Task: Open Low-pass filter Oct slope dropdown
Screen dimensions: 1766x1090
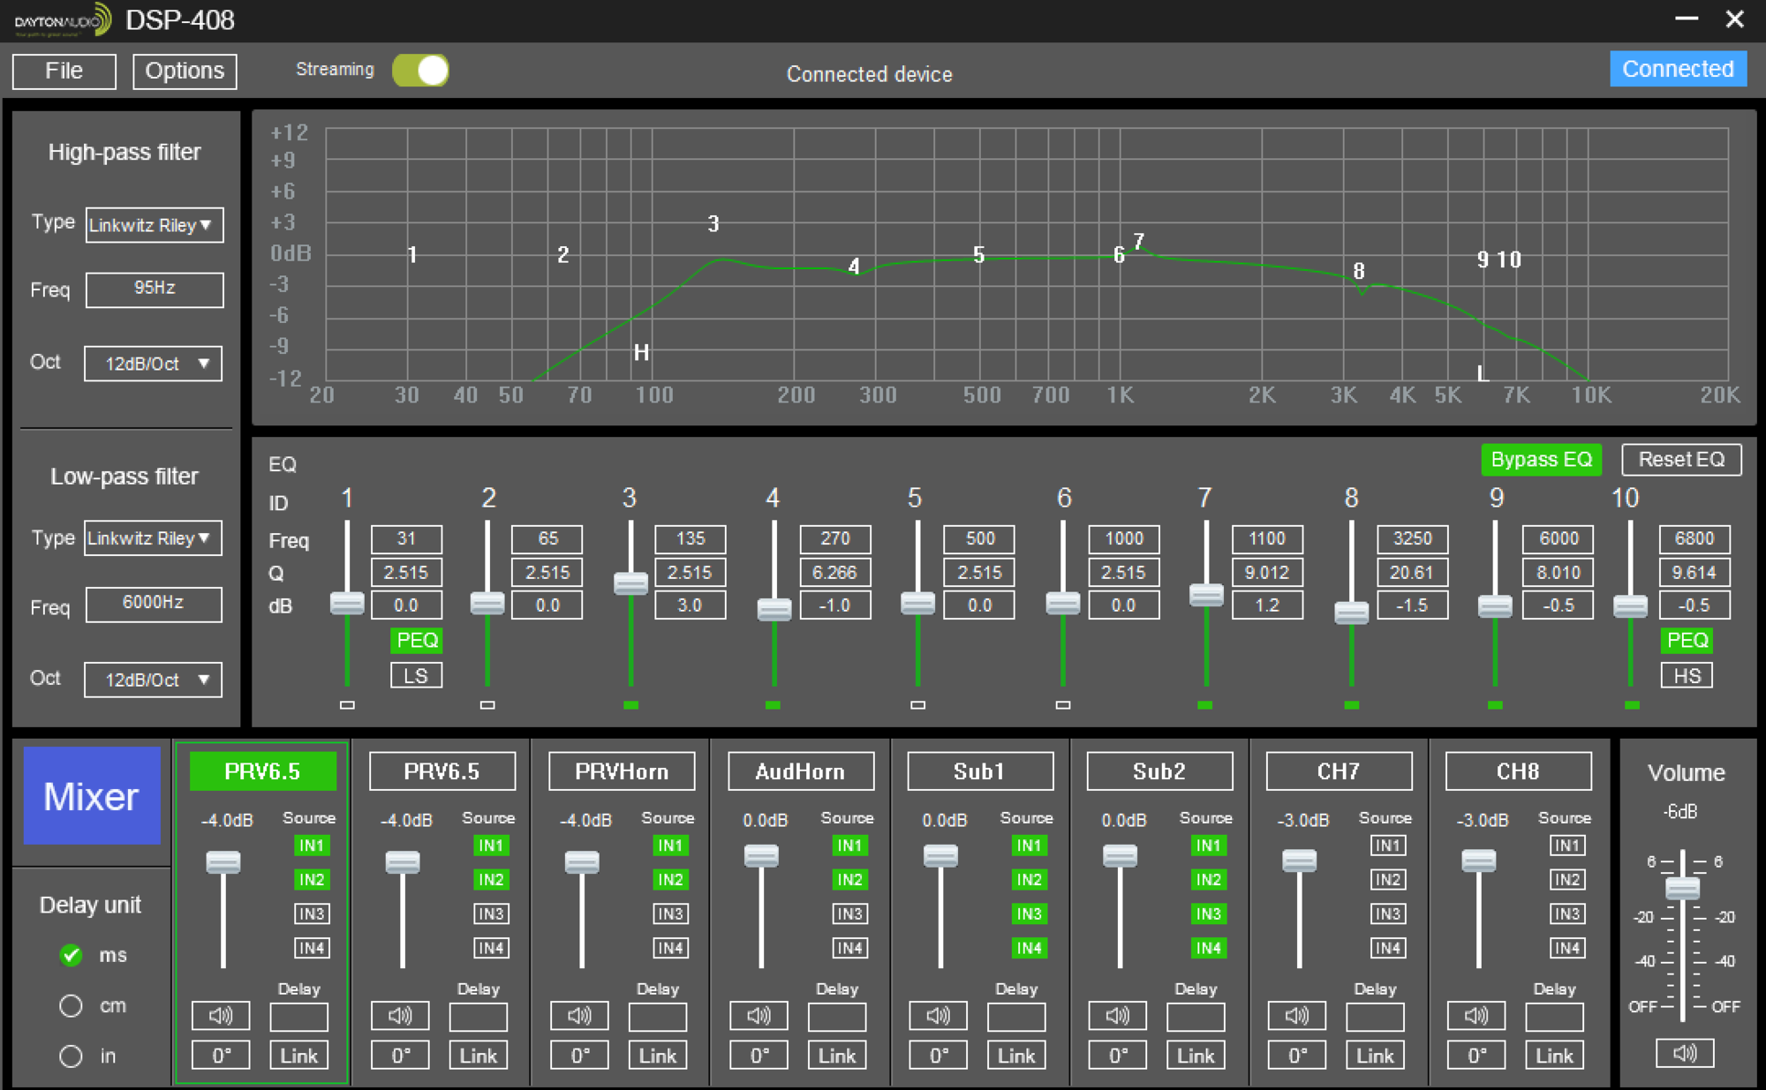Action: click(153, 680)
